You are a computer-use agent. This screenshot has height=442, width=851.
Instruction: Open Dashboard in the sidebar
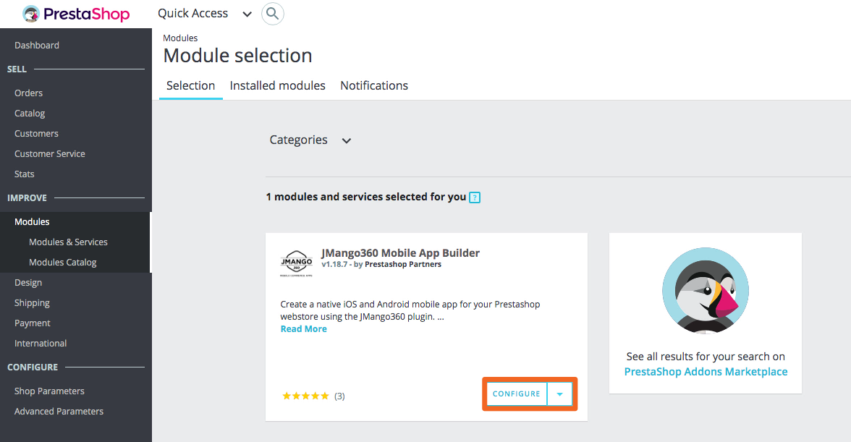pyautogui.click(x=37, y=45)
